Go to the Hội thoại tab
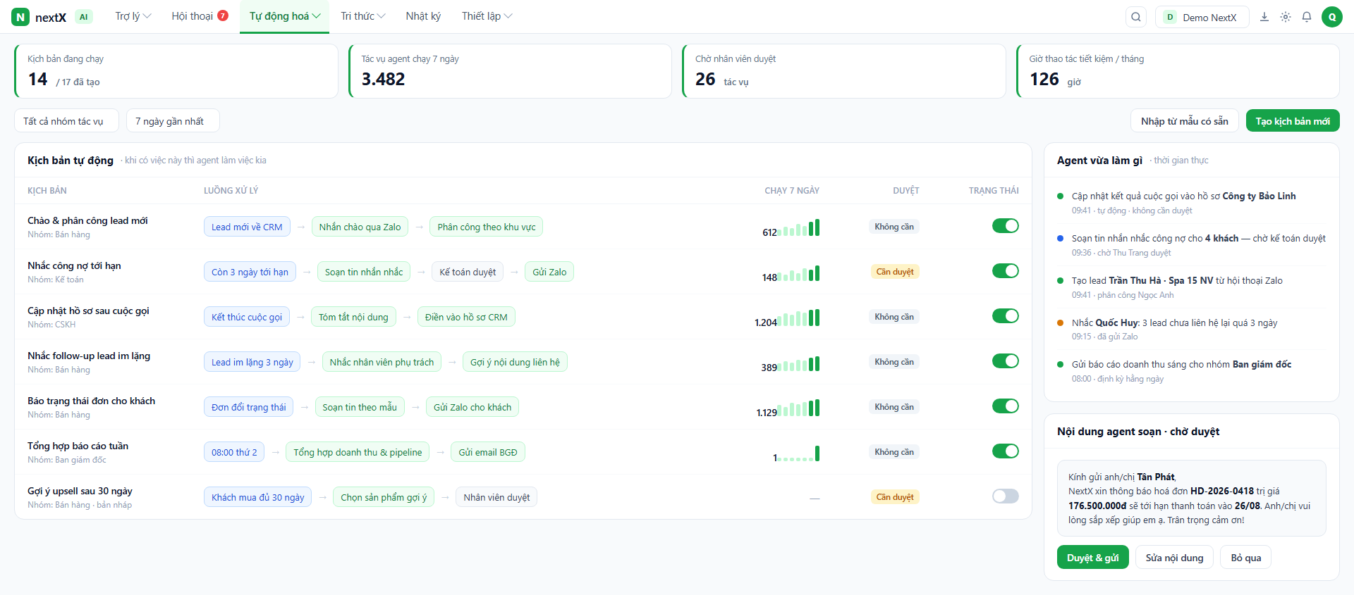Screen dimensions: 1354x595 point(200,16)
